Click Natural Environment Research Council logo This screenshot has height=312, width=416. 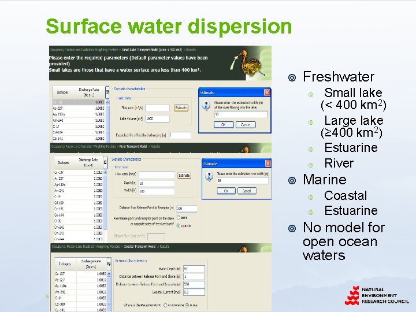coord(377,295)
